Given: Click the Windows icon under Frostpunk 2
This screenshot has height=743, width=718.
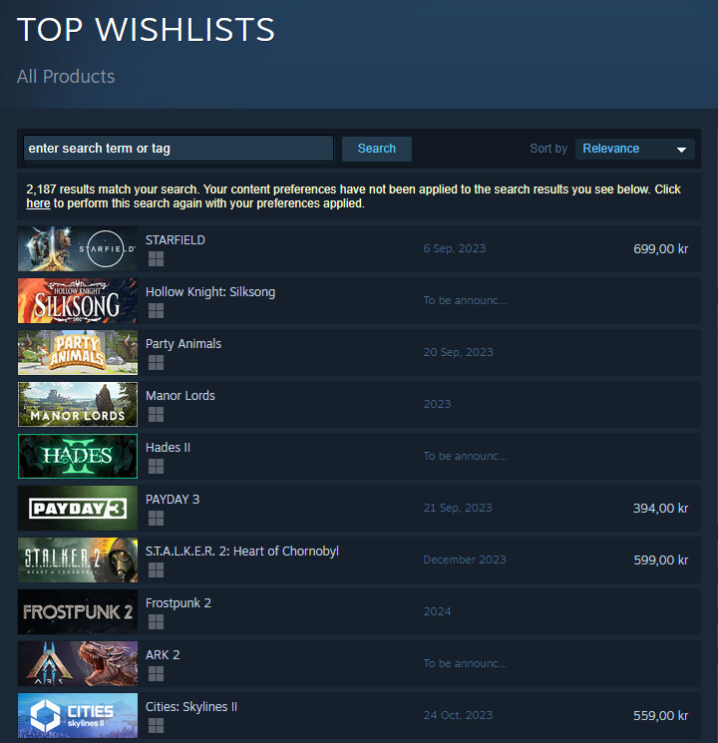Looking at the screenshot, I should coord(156,621).
